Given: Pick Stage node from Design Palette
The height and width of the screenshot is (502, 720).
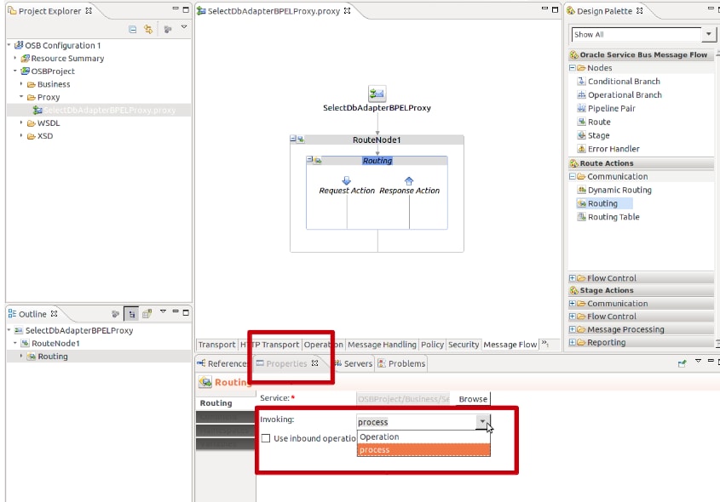Looking at the screenshot, I should pyautogui.click(x=598, y=135).
